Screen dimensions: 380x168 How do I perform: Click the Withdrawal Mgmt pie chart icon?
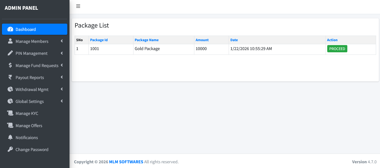pyautogui.click(x=10, y=89)
